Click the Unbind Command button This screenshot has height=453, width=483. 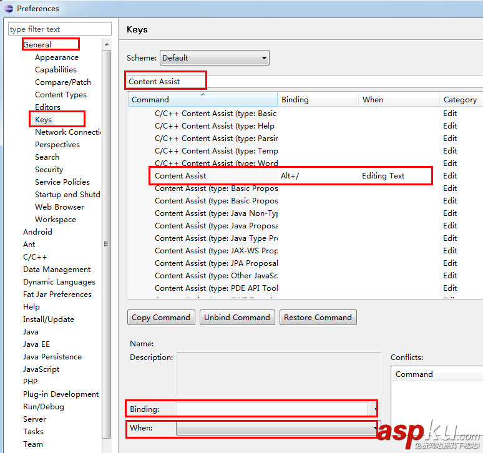237,318
